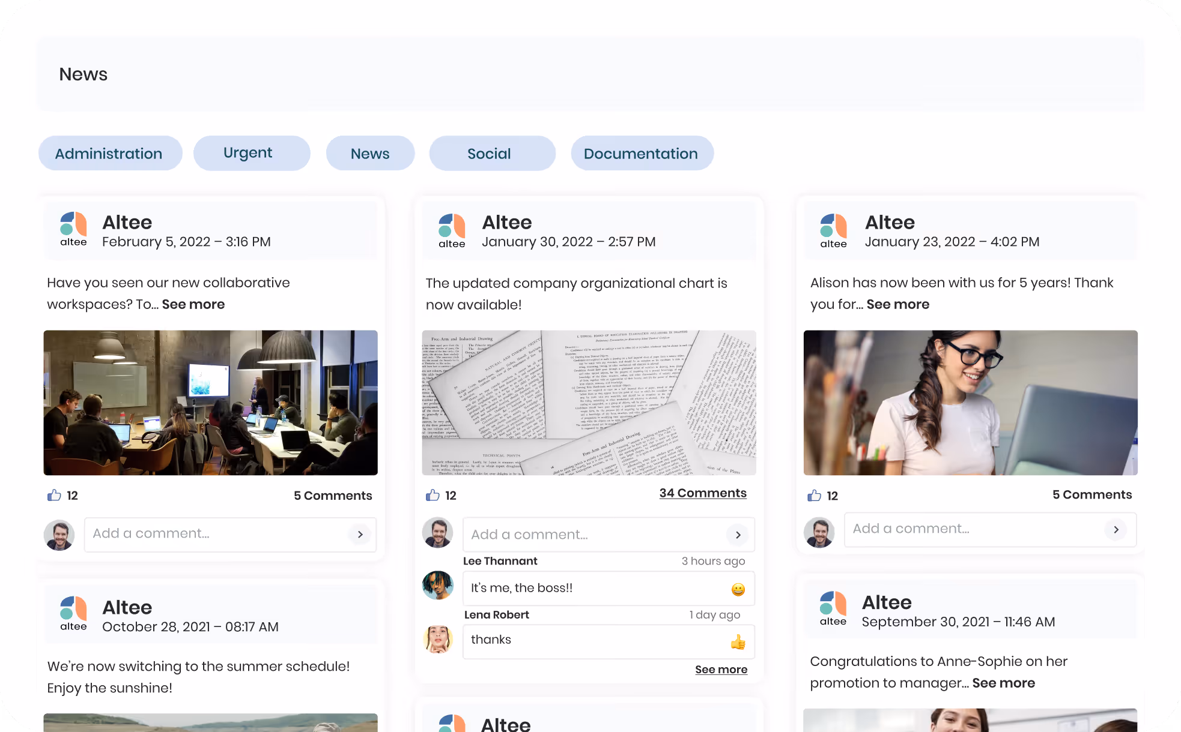Click Lee Thannant commenter name

pyautogui.click(x=500, y=561)
